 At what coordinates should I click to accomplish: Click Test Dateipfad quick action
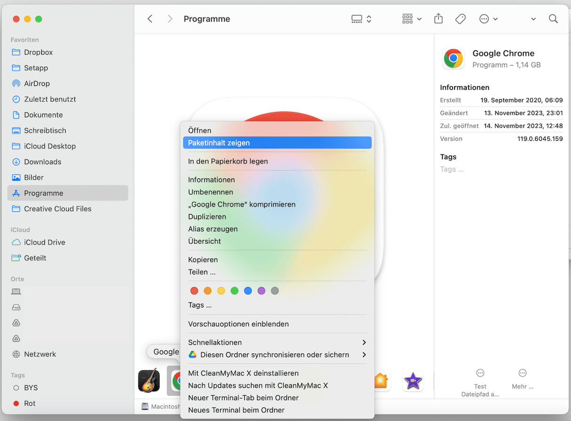(x=480, y=382)
